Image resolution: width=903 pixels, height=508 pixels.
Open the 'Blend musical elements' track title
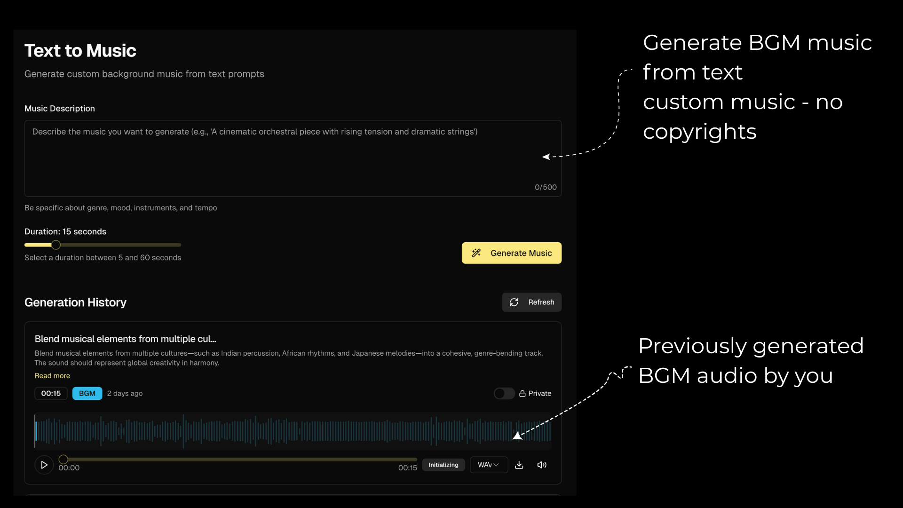[125, 339]
